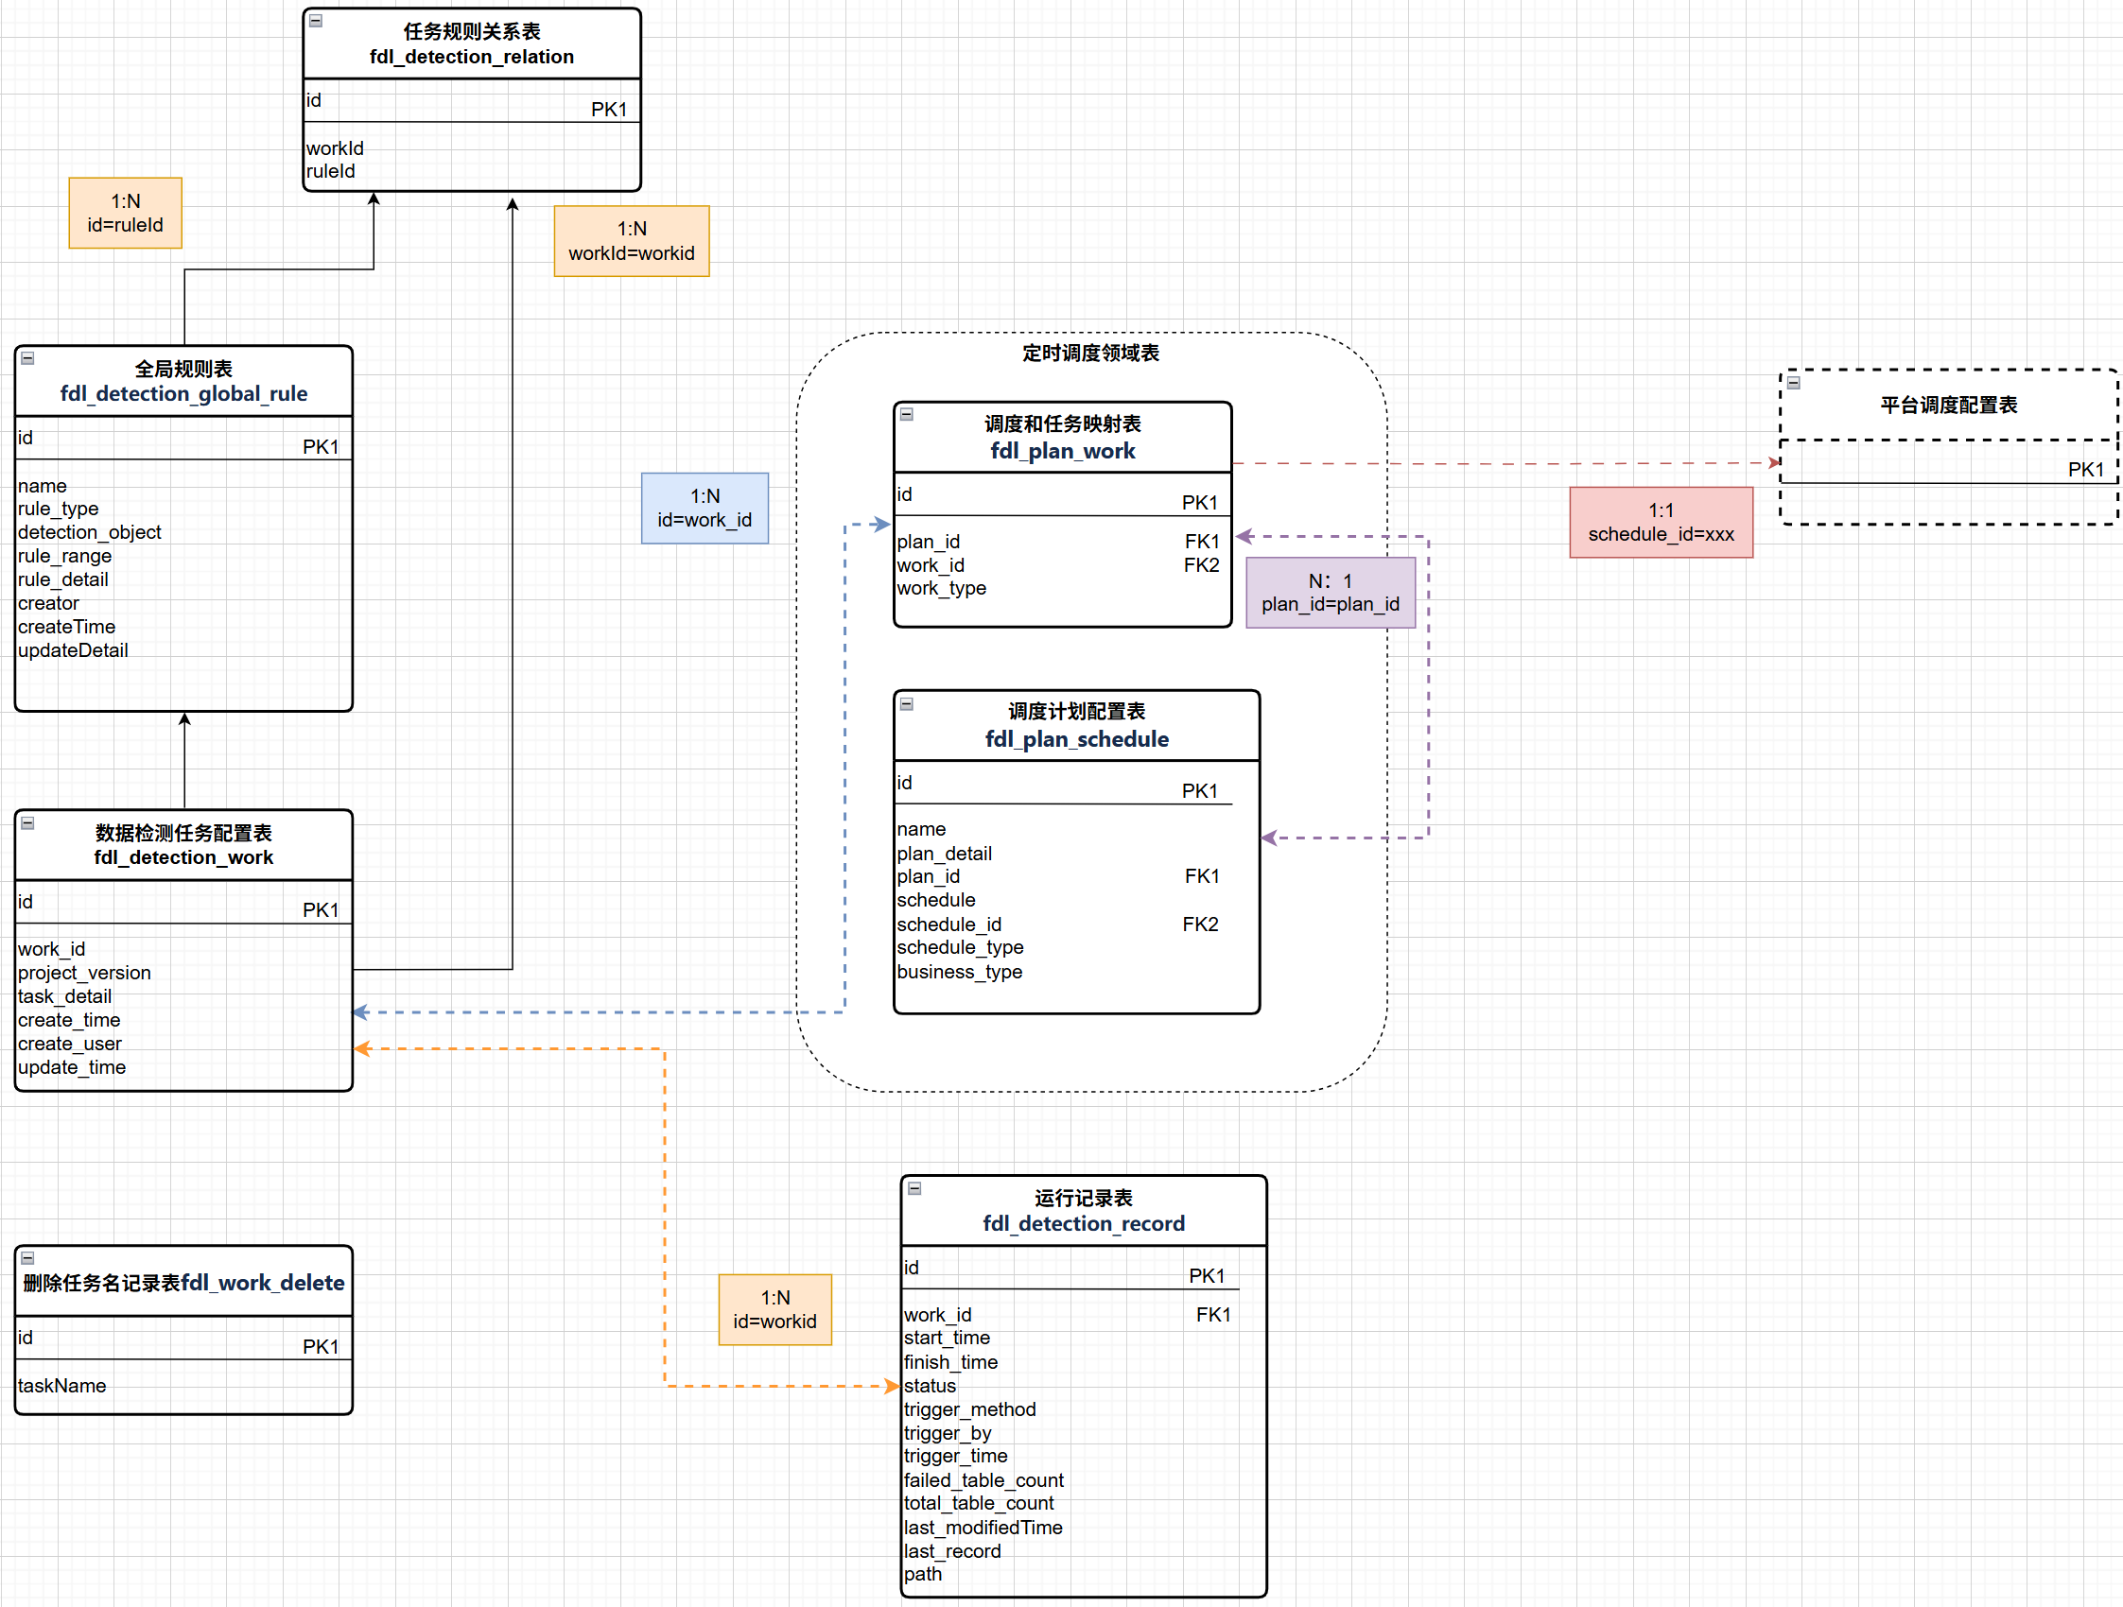Select the blue 1:N id=work_id label
This screenshot has width=2123, height=1607.
click(705, 509)
